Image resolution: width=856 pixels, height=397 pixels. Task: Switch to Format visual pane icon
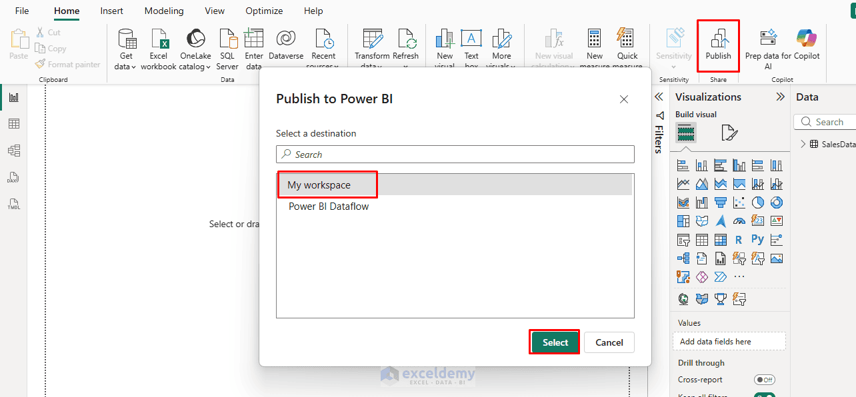click(729, 133)
